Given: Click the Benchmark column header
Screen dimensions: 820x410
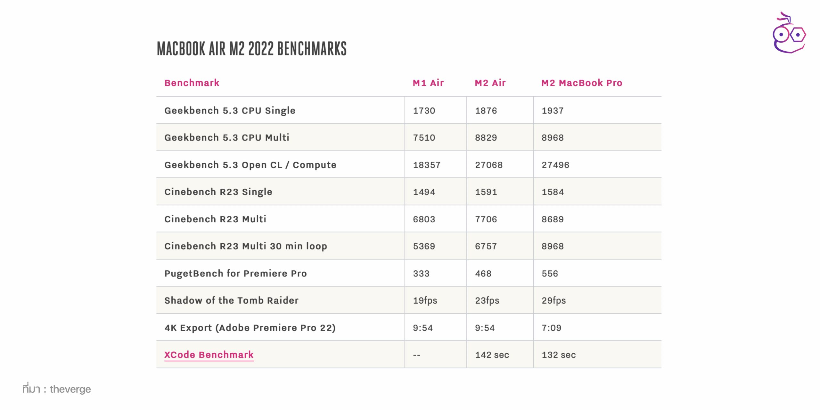Looking at the screenshot, I should point(192,83).
